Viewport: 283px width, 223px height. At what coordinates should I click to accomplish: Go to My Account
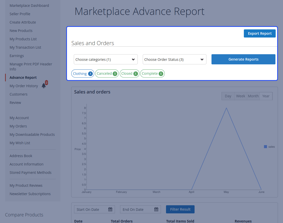tap(19, 118)
